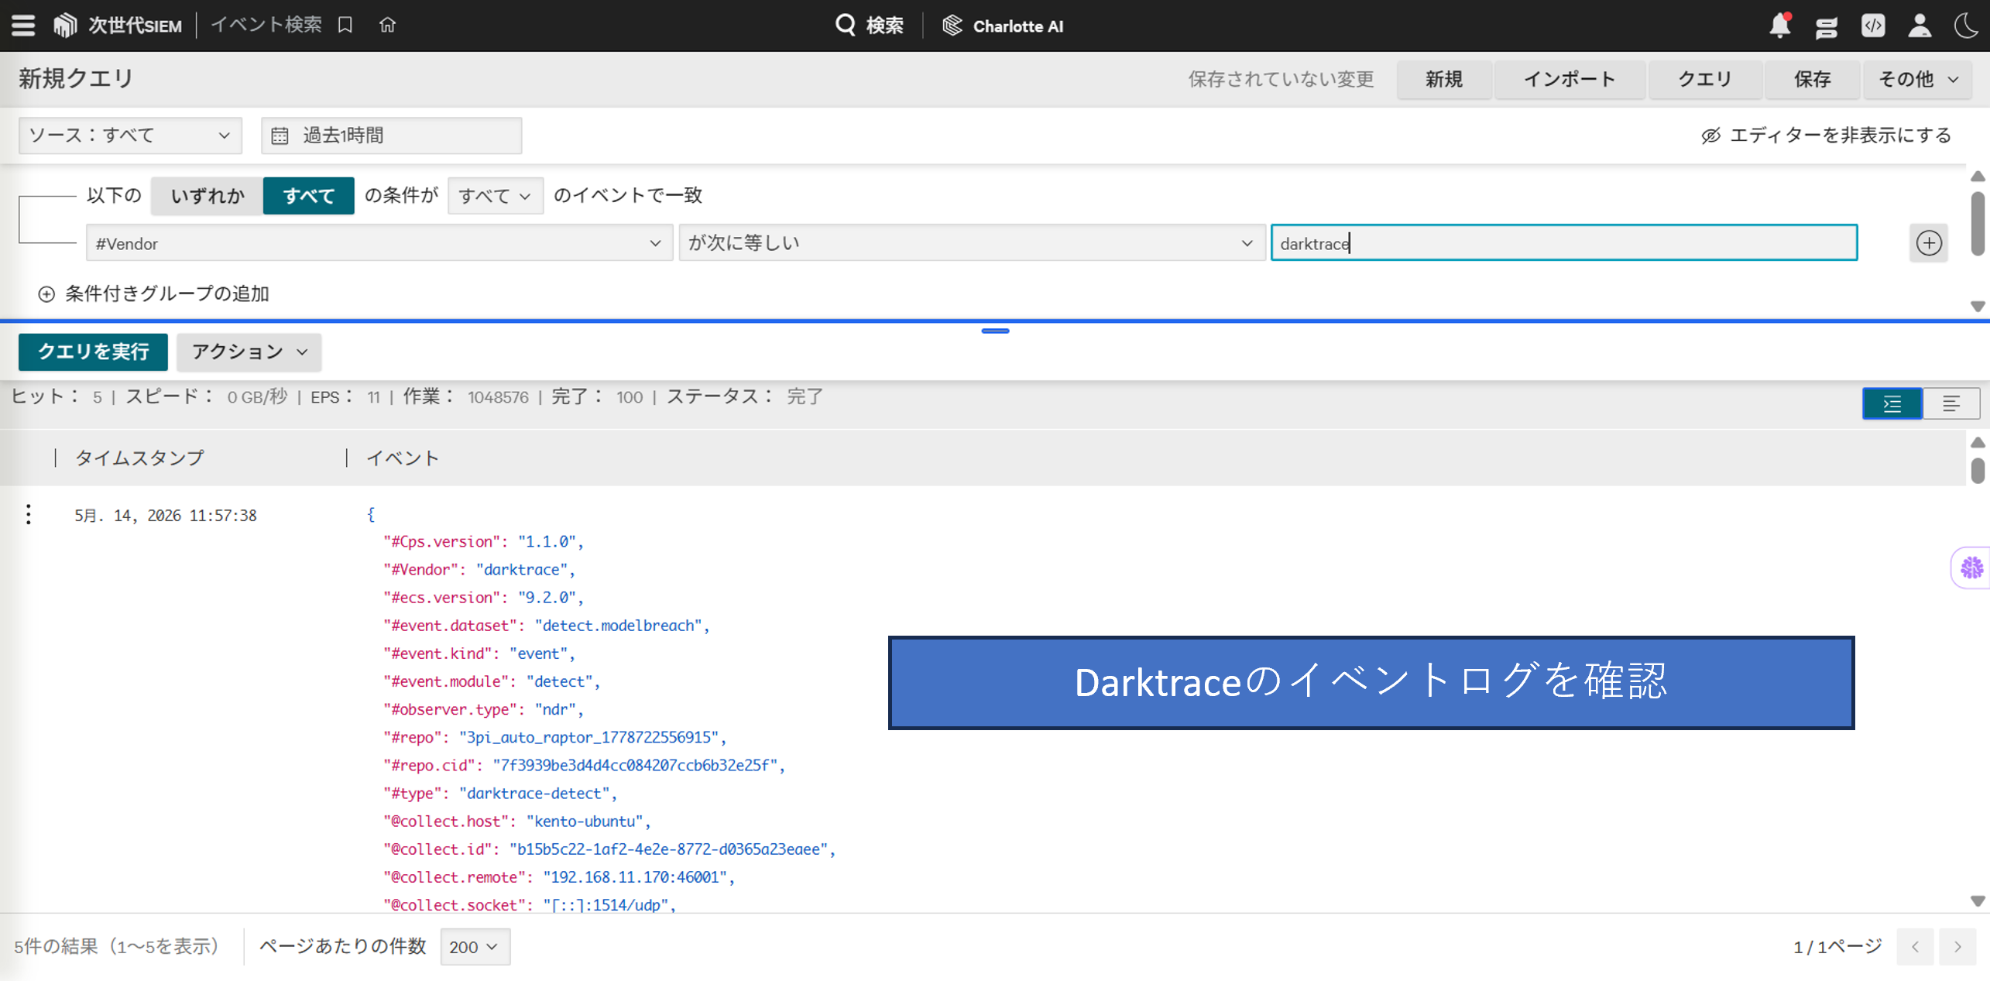The height and width of the screenshot is (981, 1990).
Task: Focus the darktrace value input field
Action: click(1564, 243)
